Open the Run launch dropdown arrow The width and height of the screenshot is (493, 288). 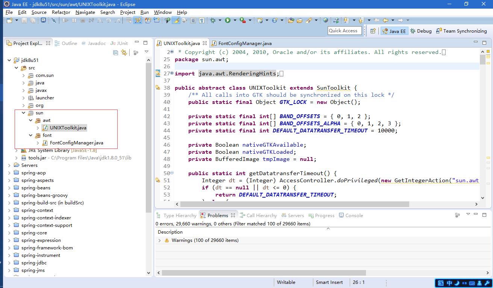pos(234,20)
